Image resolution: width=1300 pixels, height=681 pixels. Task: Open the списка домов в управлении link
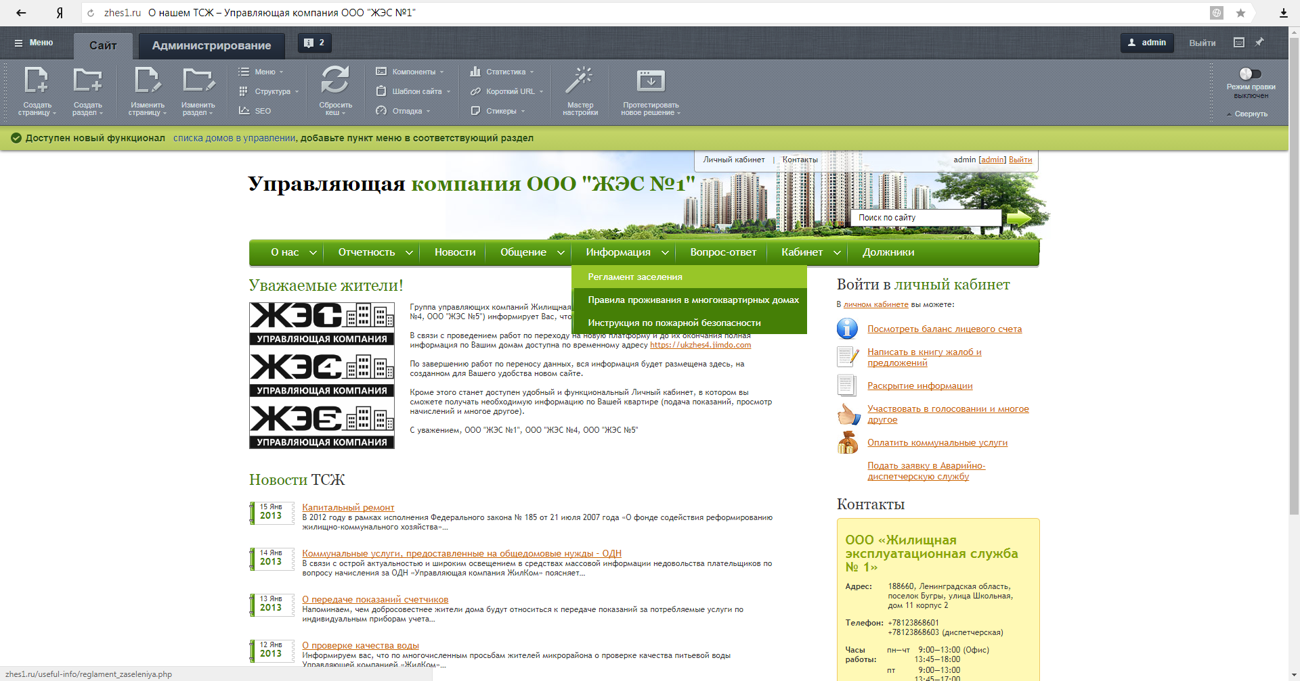coord(234,138)
